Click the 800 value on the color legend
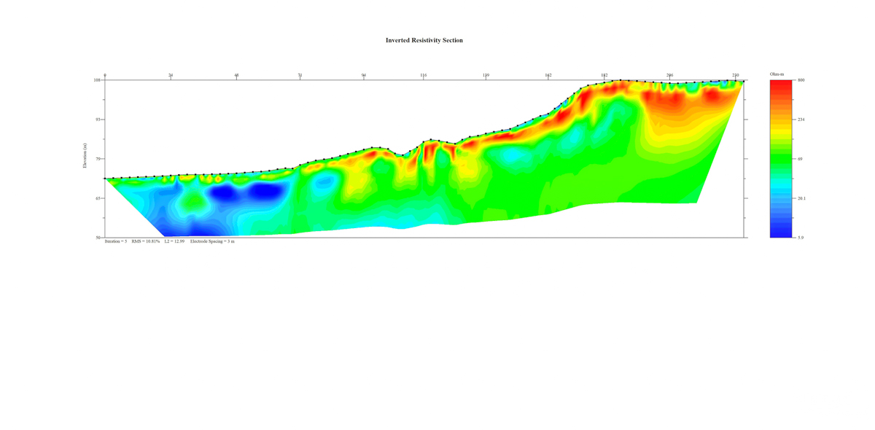The image size is (875, 430). click(x=801, y=80)
